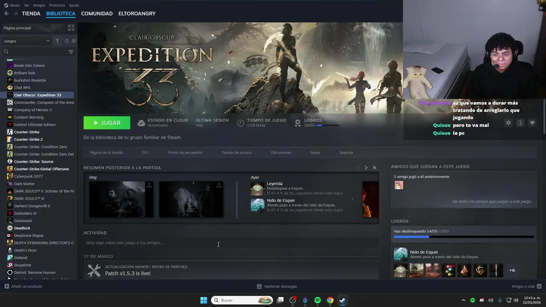Click achievements progress bar 14/55

point(464,236)
